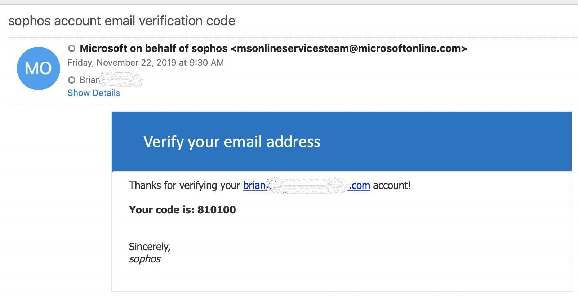Select recipient name Brian
This screenshot has width=578, height=297.
89,80
